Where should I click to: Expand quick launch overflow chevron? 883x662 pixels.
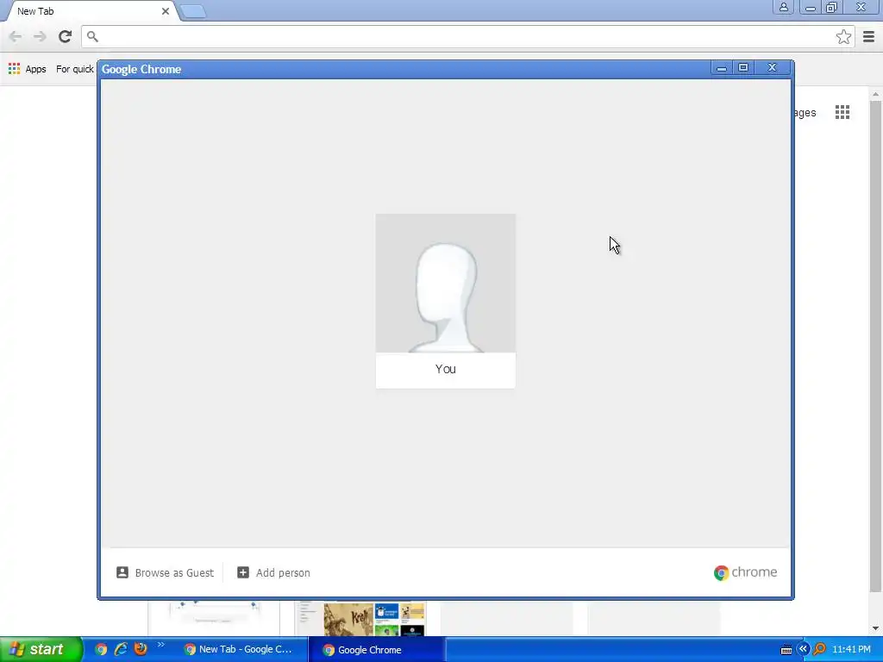tap(160, 645)
